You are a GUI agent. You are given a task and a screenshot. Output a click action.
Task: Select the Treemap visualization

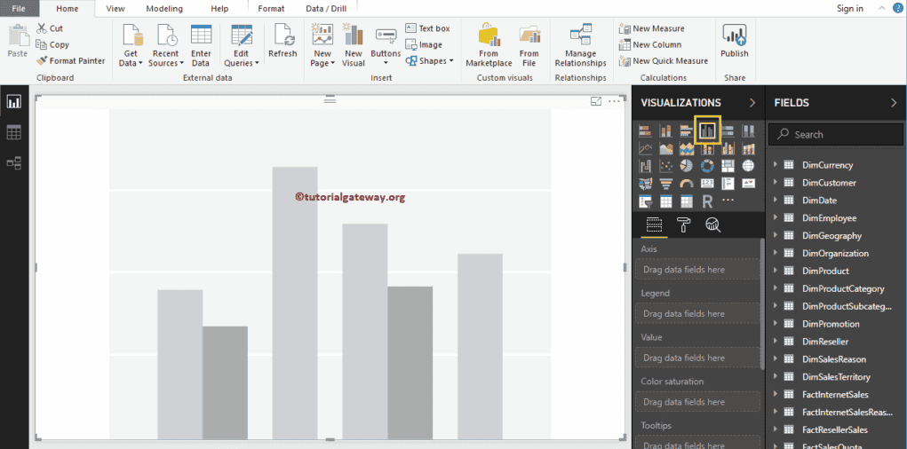(x=728, y=166)
